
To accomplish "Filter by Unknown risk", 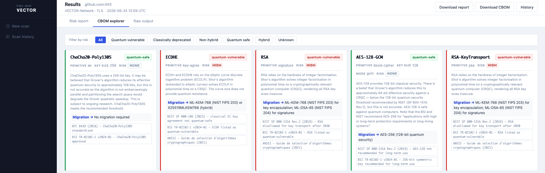I will click(x=286, y=40).
